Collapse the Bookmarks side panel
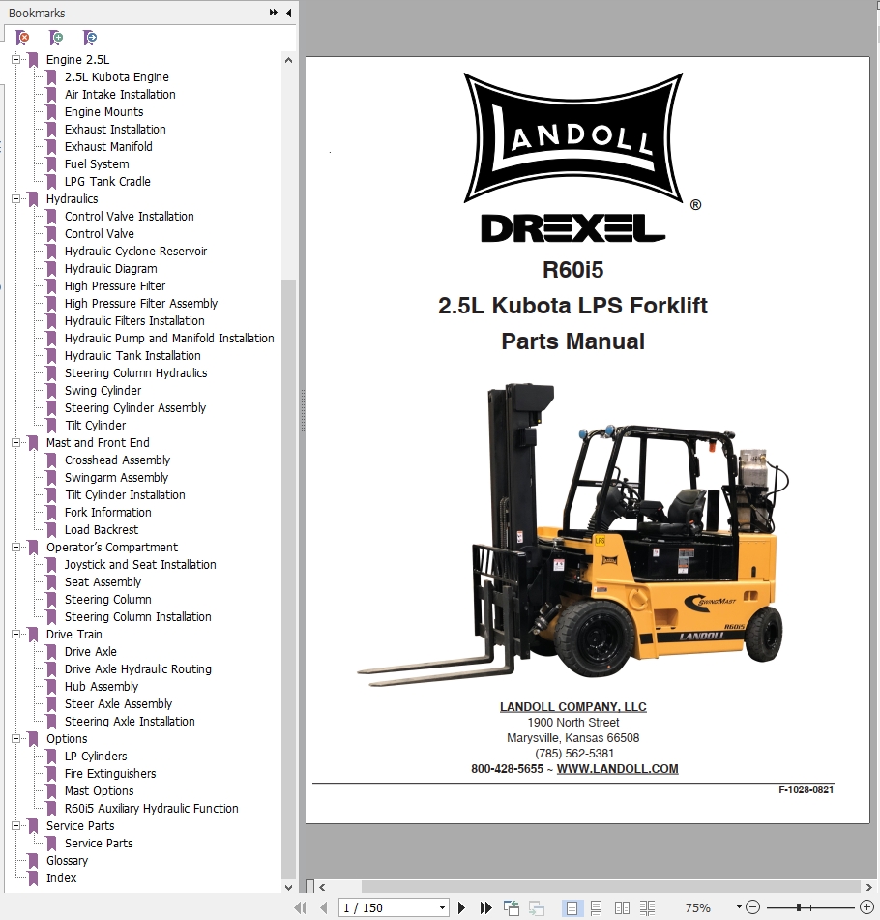This screenshot has width=880, height=920. coord(288,13)
